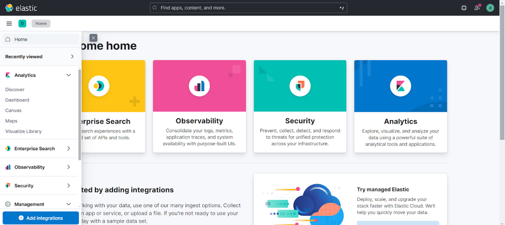Click the Analytics Kibana icon in sidebar

point(8,75)
